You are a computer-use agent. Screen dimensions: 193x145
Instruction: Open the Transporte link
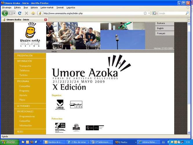coord(25,66)
